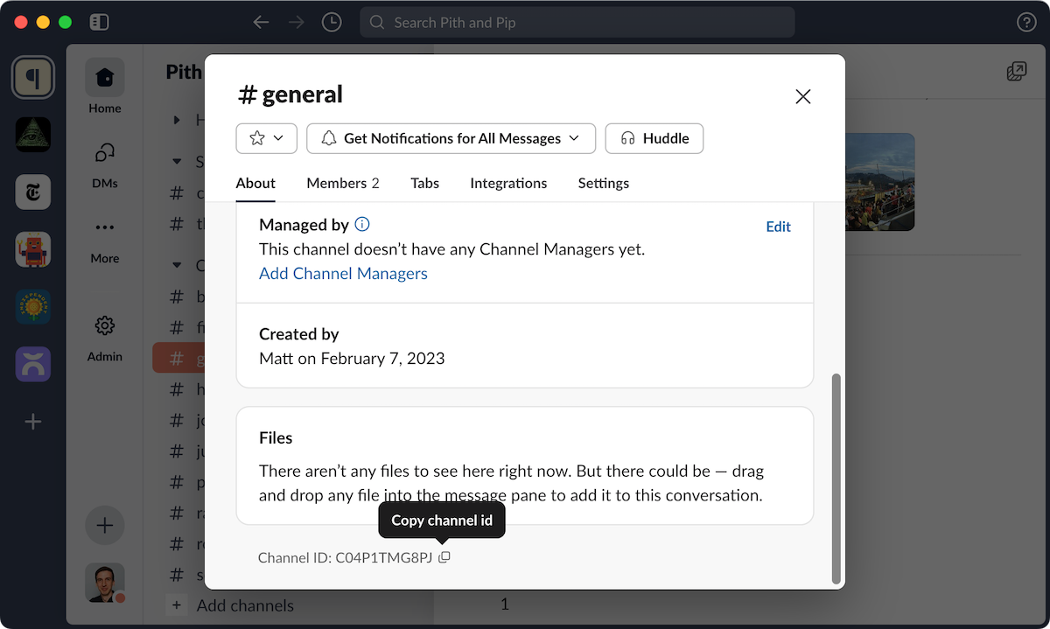The image size is (1050, 629).
Task: Click the Add Channel Managers link
Action: point(343,274)
